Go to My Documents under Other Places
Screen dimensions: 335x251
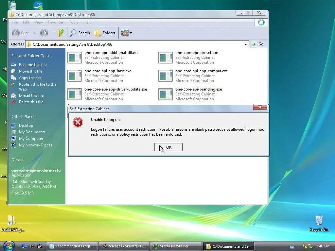pos(32,132)
